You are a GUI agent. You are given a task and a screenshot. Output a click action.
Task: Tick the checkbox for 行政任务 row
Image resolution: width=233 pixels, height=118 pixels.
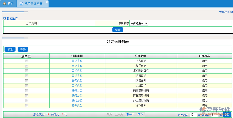[x=26, y=105]
